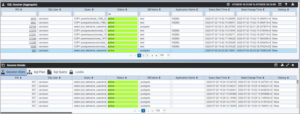Click the clock time-range icon

point(228,4)
